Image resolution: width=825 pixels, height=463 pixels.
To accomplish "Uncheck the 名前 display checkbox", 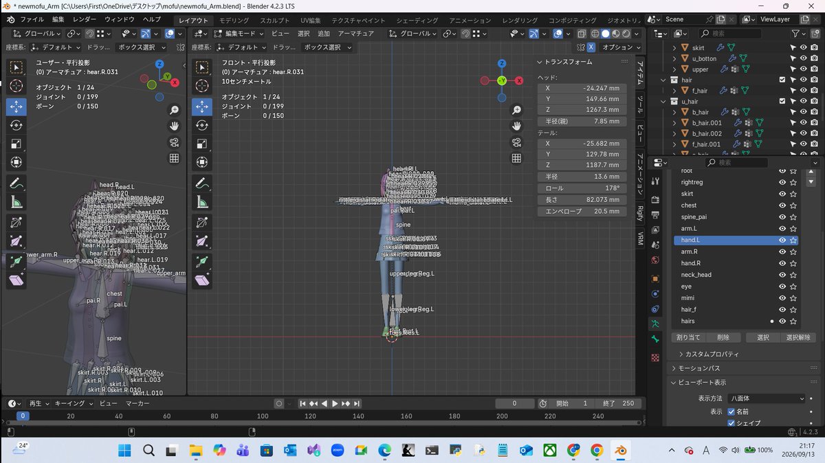I will pyautogui.click(x=731, y=411).
